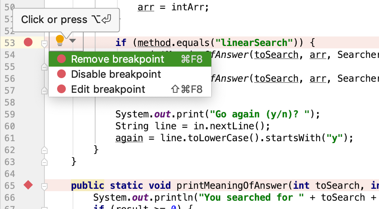
Task: Click 'intArr' on line 50
Action: (187, 7)
